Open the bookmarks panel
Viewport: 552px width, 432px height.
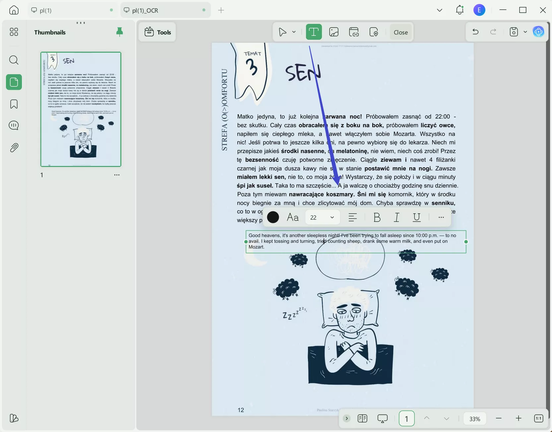14,104
